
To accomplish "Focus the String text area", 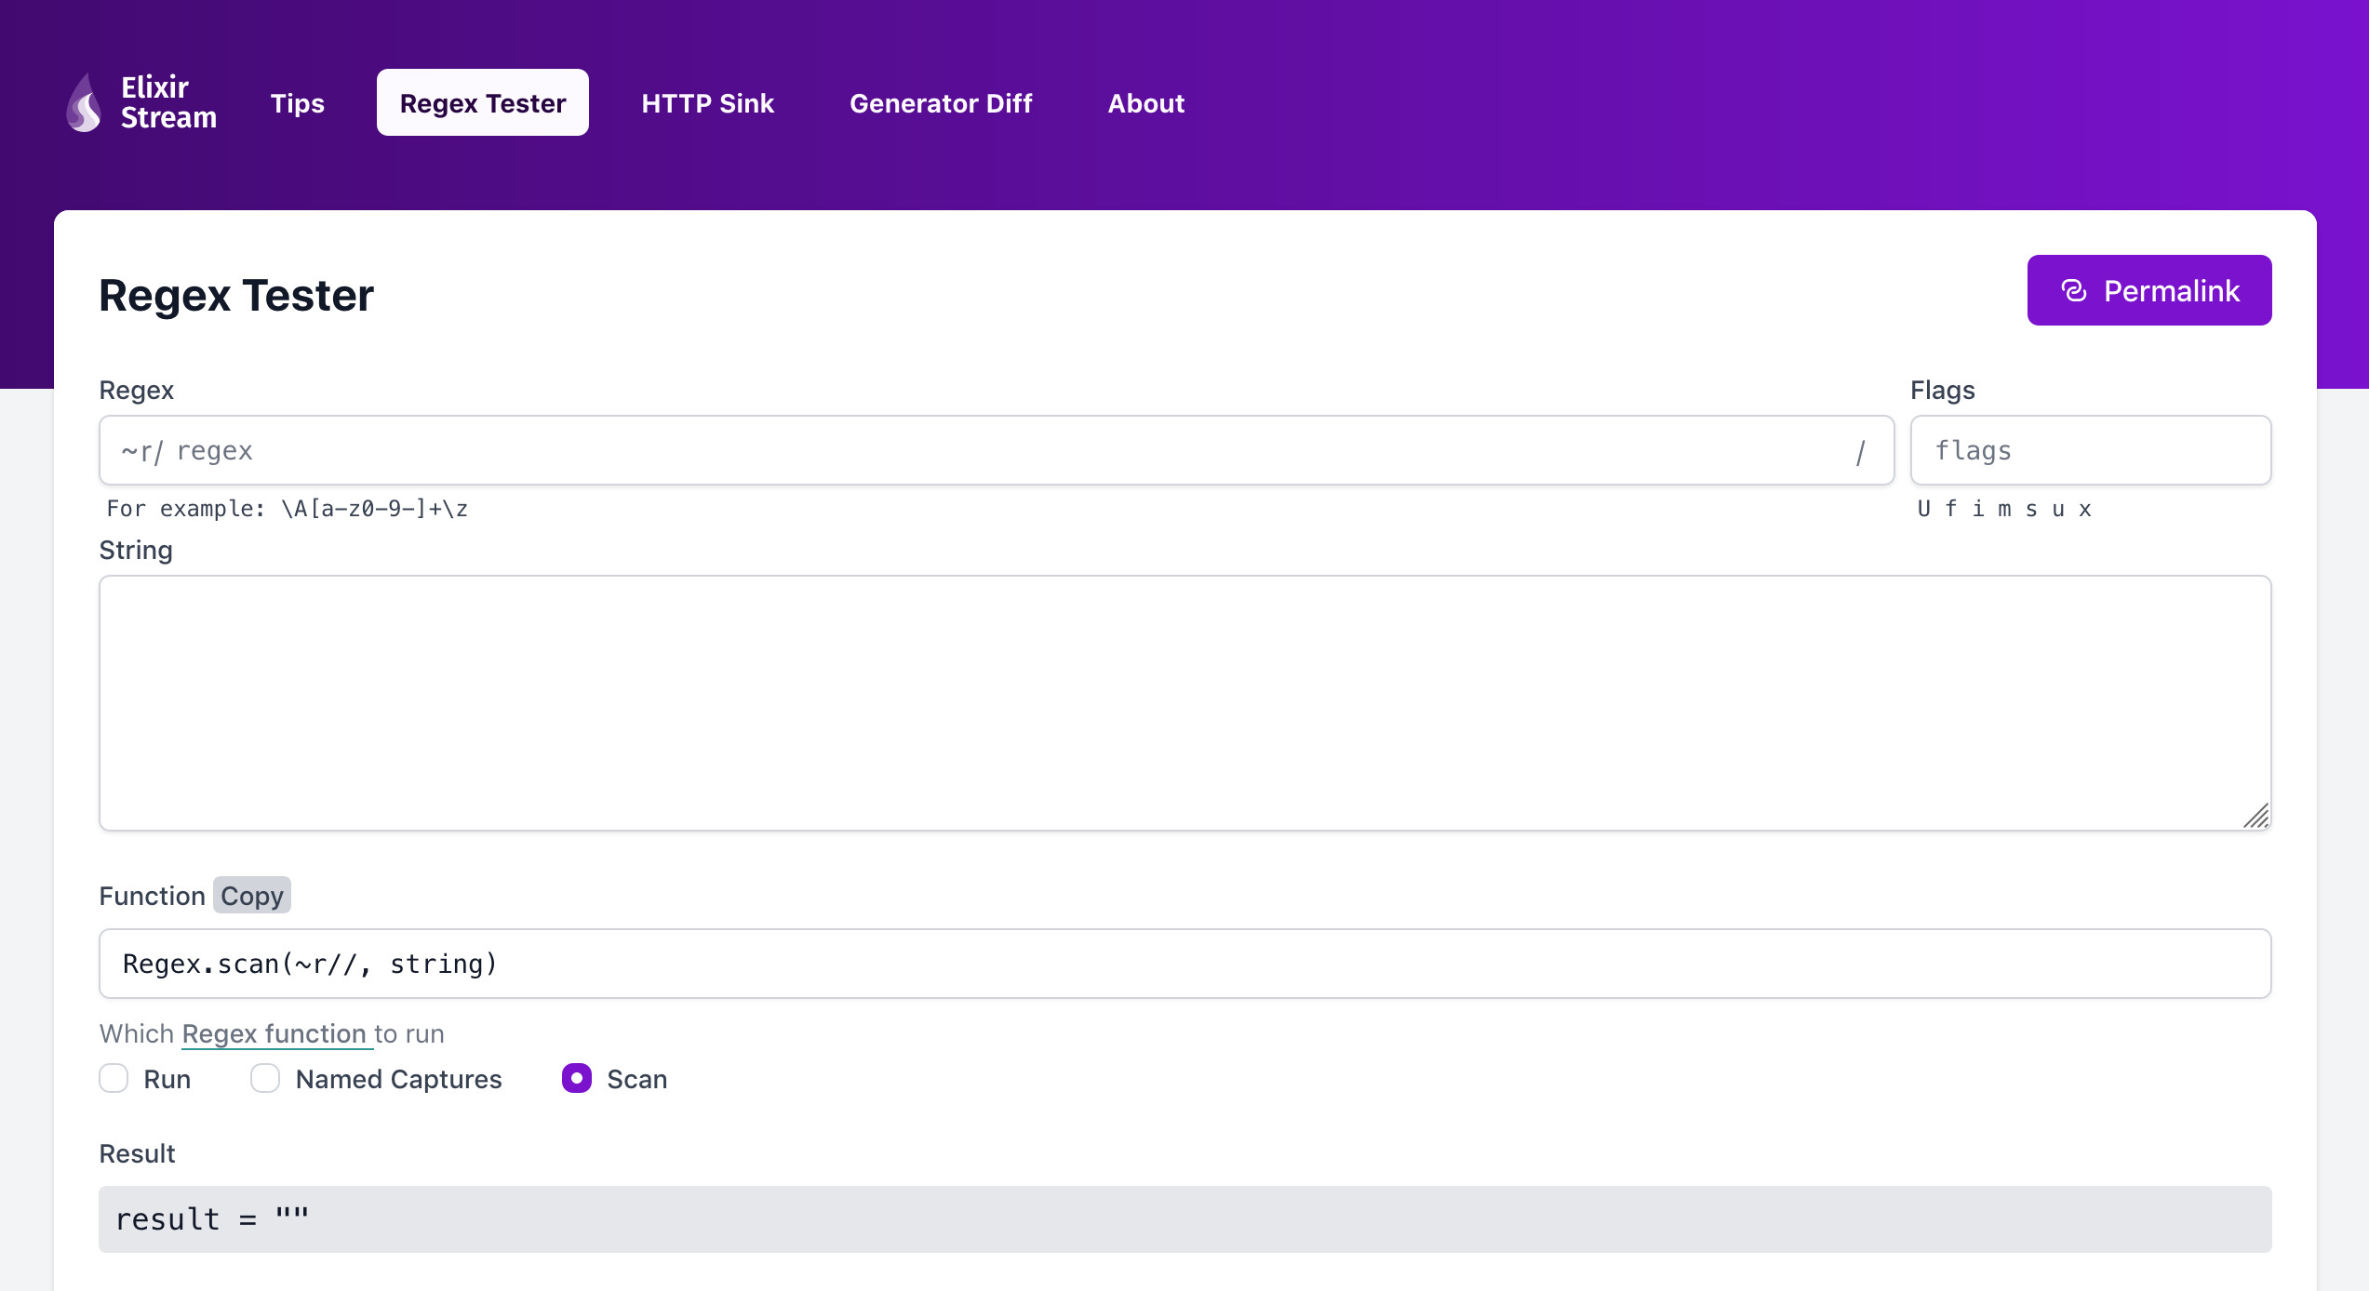I will [1184, 702].
